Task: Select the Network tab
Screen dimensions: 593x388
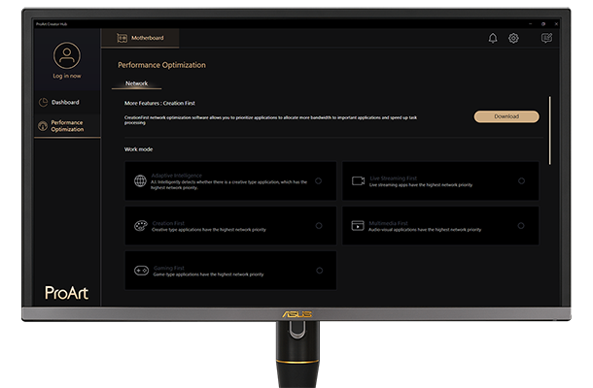Action: click(x=136, y=83)
